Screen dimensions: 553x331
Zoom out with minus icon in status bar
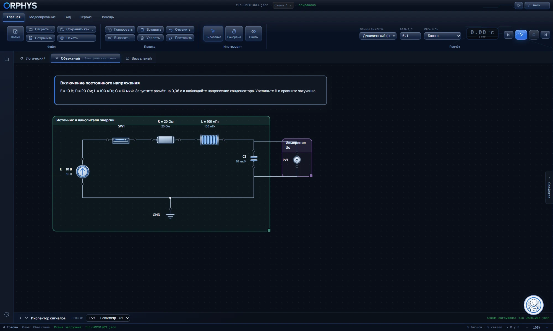[x=527, y=327]
